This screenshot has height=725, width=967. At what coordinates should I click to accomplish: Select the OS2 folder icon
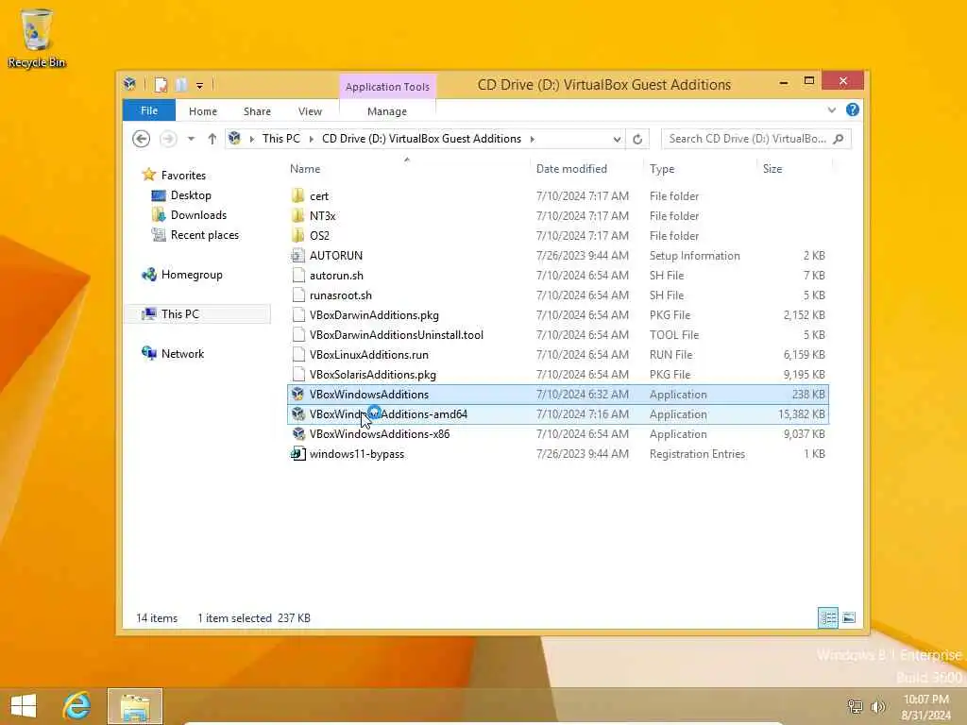pyautogui.click(x=298, y=235)
